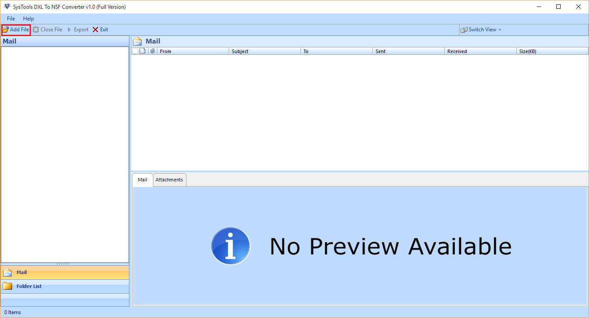This screenshot has width=589, height=318.
Task: Click the 0 Items status text
Action: click(x=13, y=312)
